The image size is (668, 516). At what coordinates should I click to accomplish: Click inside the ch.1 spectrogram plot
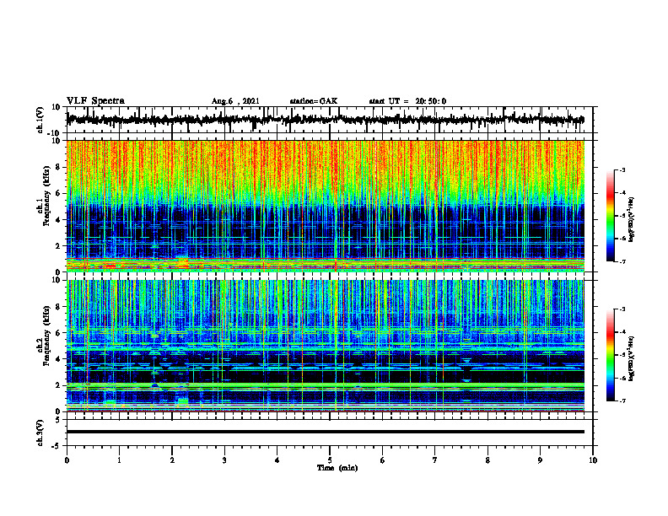(325, 206)
